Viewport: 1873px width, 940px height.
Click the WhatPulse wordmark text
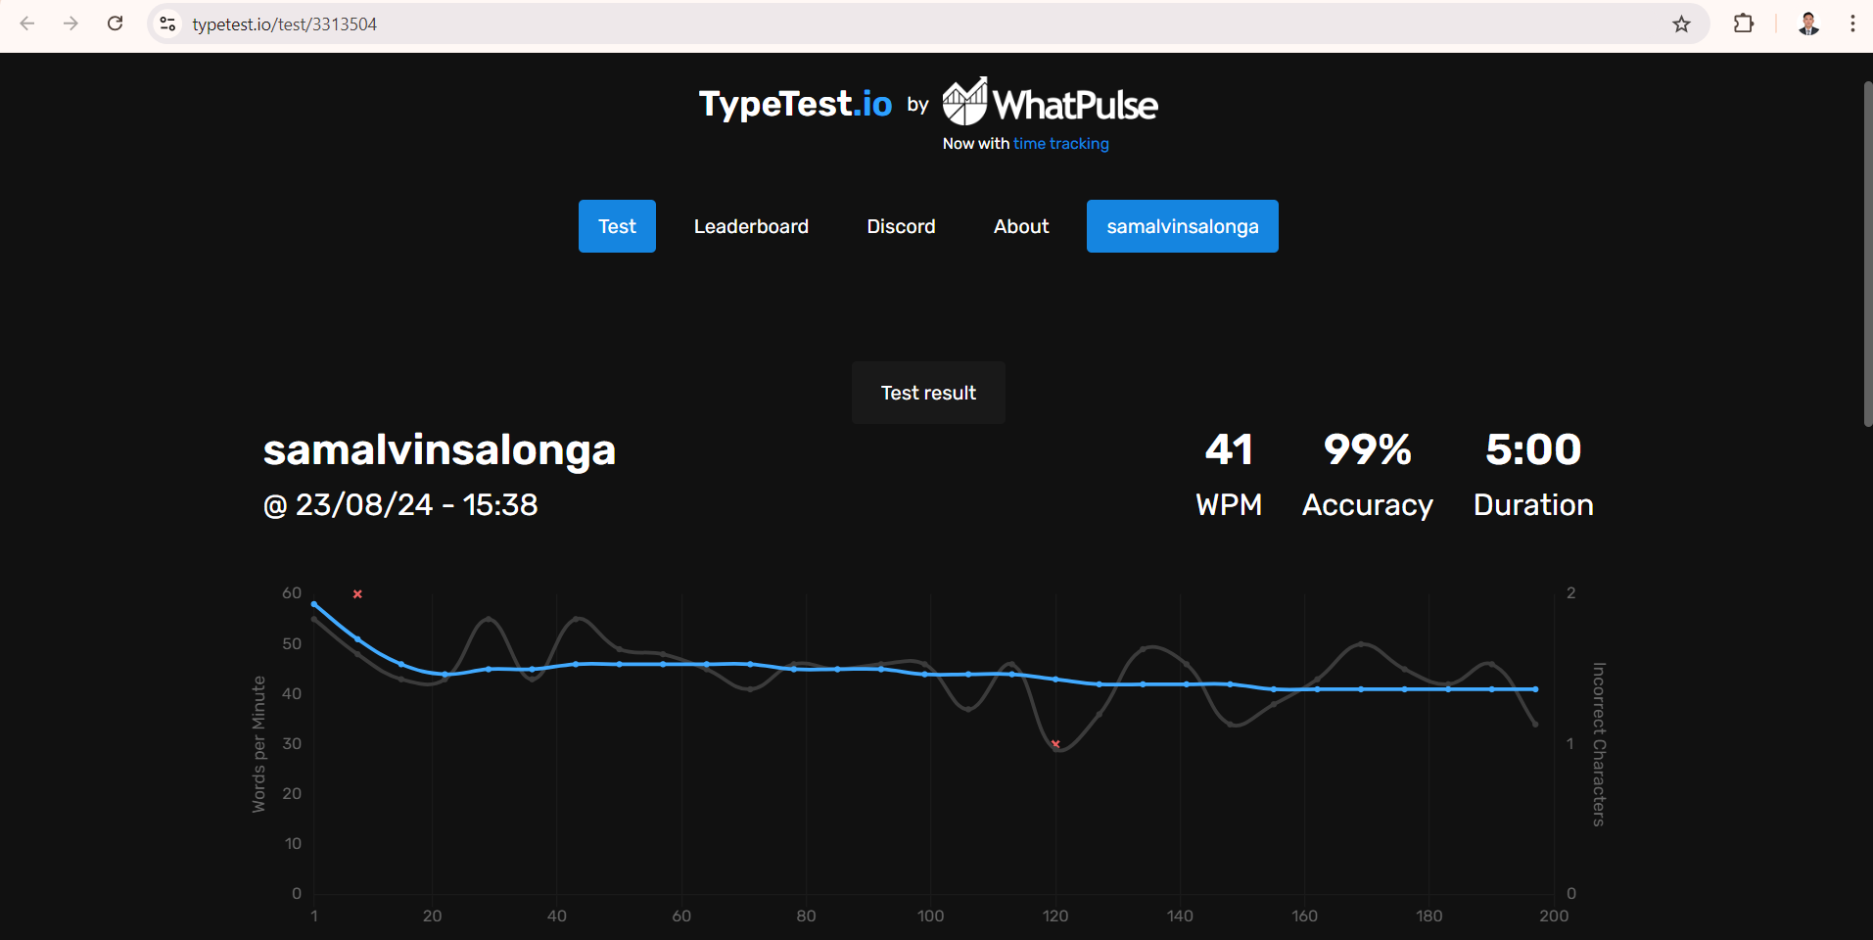coord(1075,105)
